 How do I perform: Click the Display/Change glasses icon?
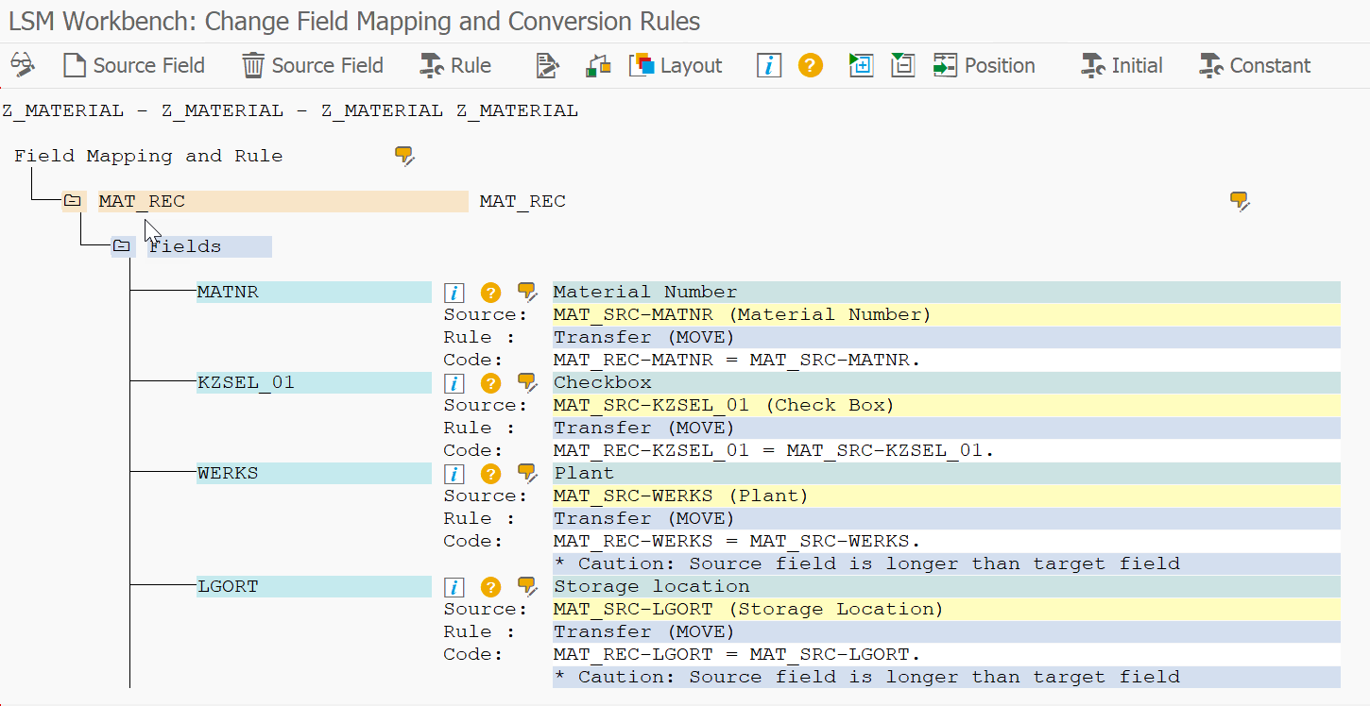pyautogui.click(x=23, y=65)
